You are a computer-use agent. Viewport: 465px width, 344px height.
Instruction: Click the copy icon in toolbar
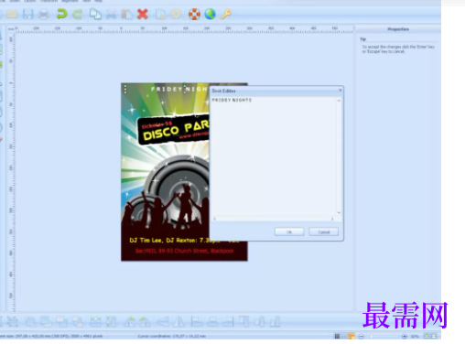click(x=95, y=14)
